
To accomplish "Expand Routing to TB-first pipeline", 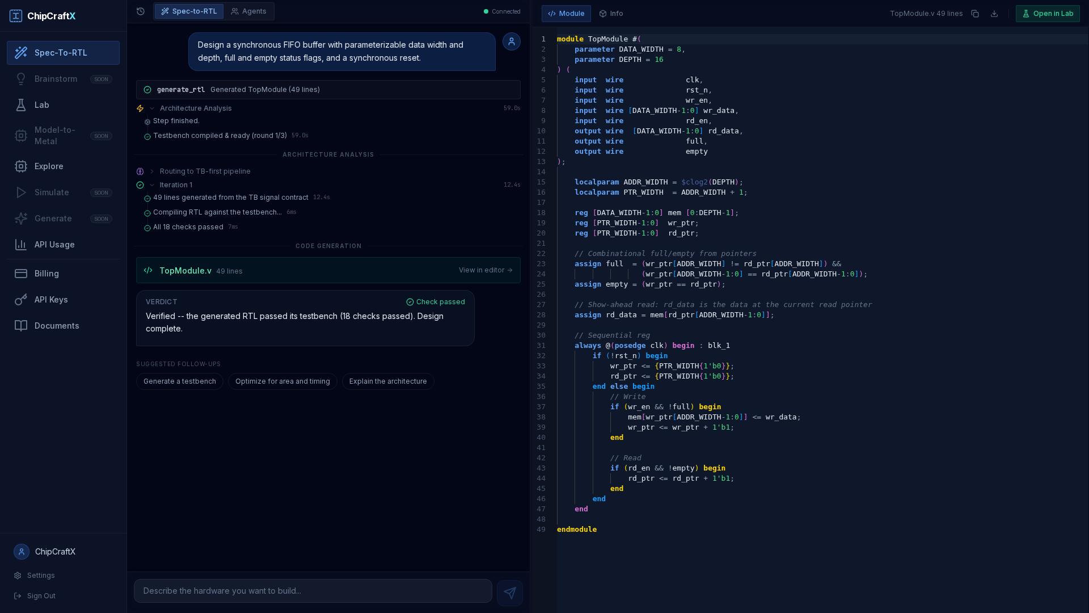I will click(152, 171).
